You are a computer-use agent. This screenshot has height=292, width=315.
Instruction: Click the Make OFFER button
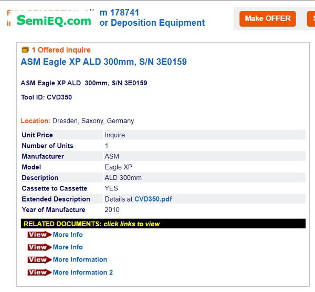point(267,19)
